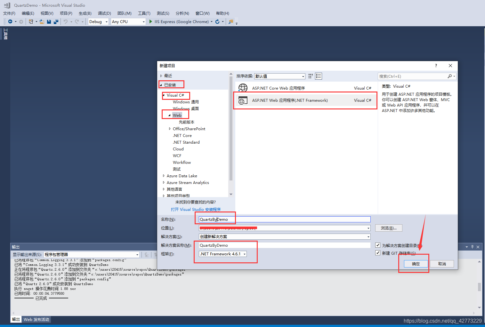485x327 pixels.
Task: Open the Debug configuration dropdown
Action: (x=98, y=22)
